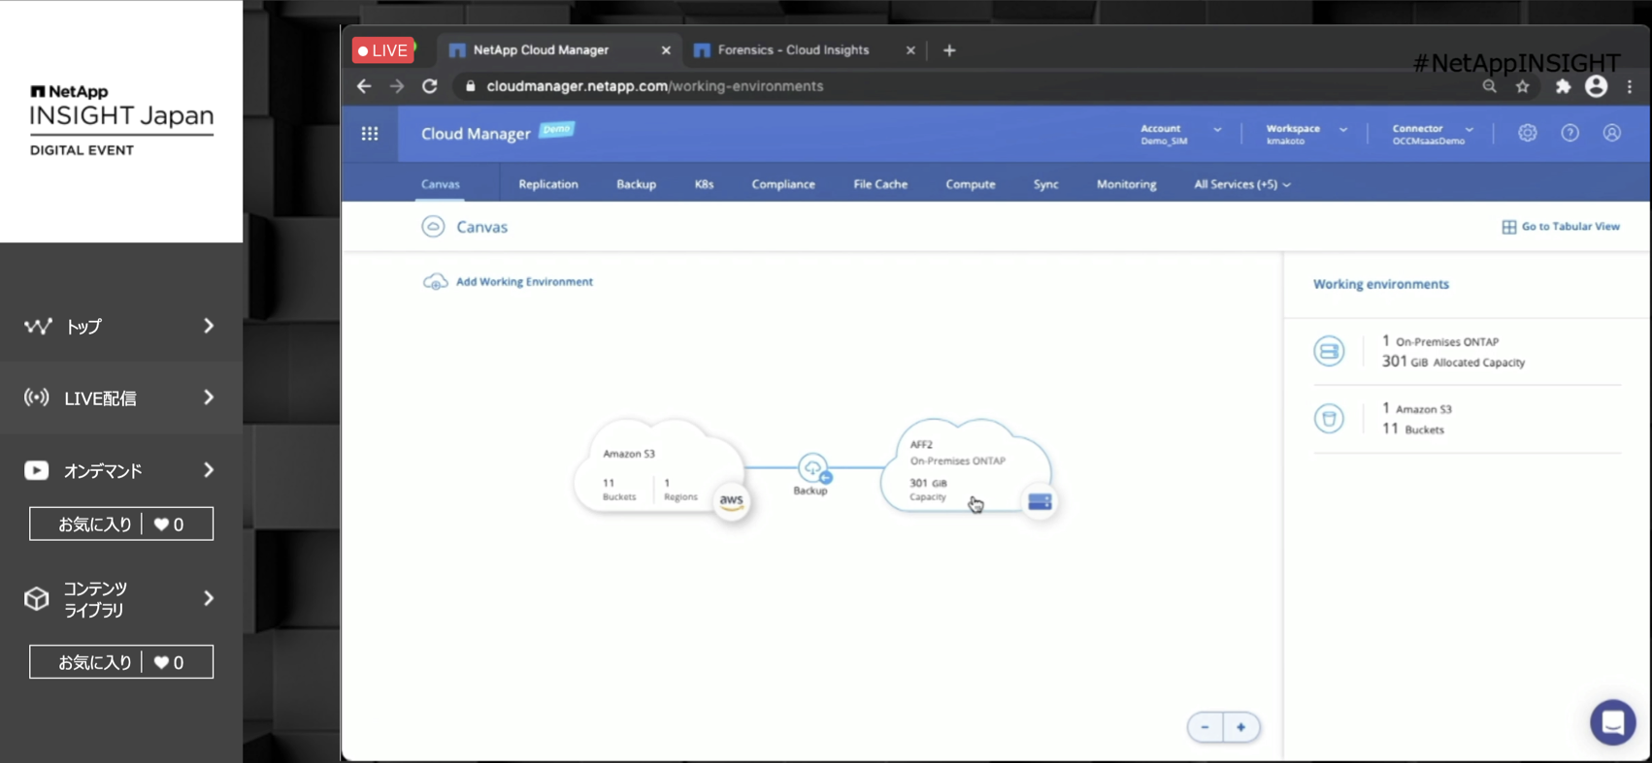The height and width of the screenshot is (763, 1652).
Task: Expand the Connector OCCMsaasDemo dropdown
Action: [1433, 134]
